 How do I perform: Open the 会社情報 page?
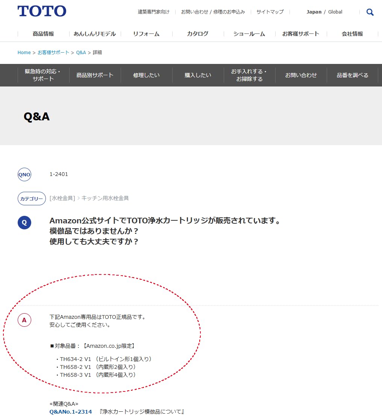click(352, 33)
